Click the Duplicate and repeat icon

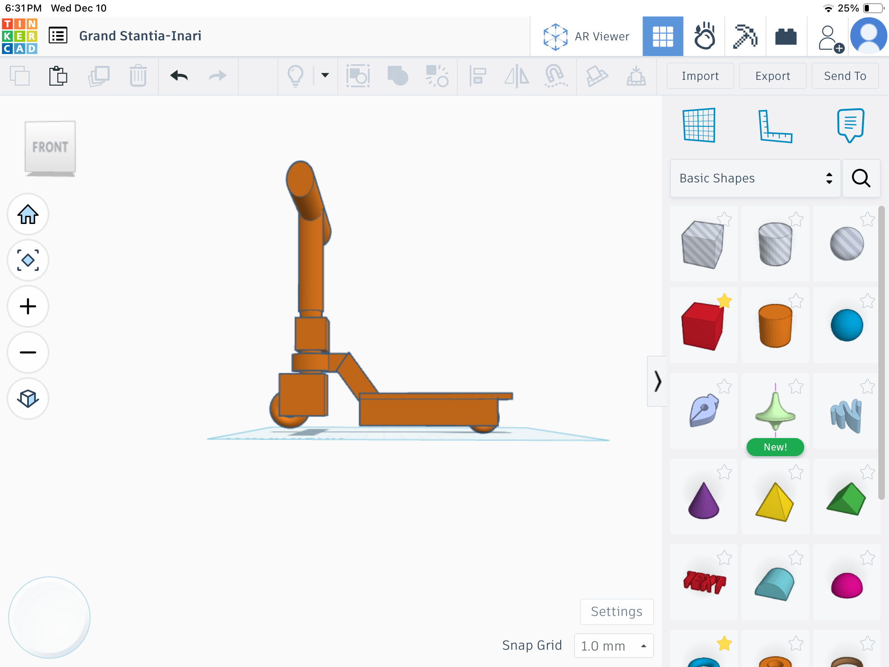click(x=98, y=76)
